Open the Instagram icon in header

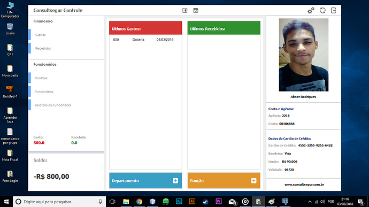[196, 10]
